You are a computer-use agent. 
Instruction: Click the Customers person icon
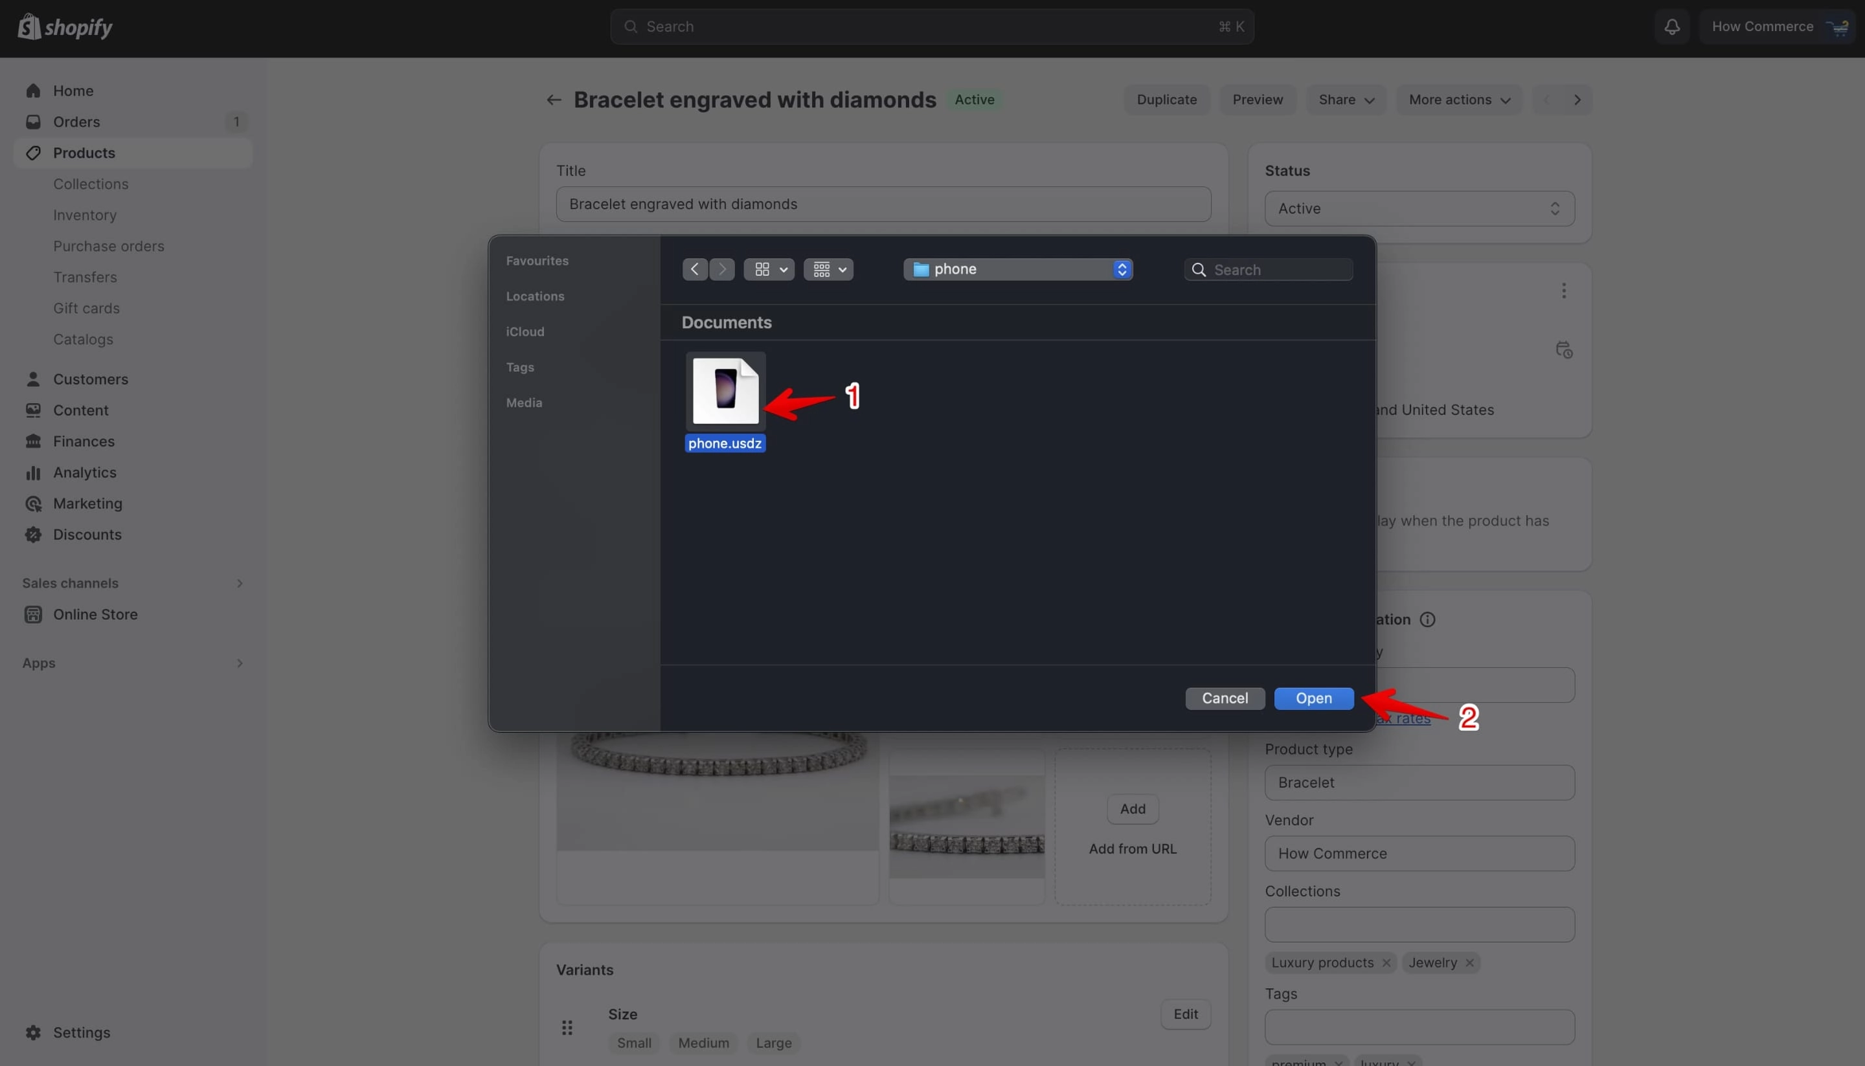(x=33, y=379)
